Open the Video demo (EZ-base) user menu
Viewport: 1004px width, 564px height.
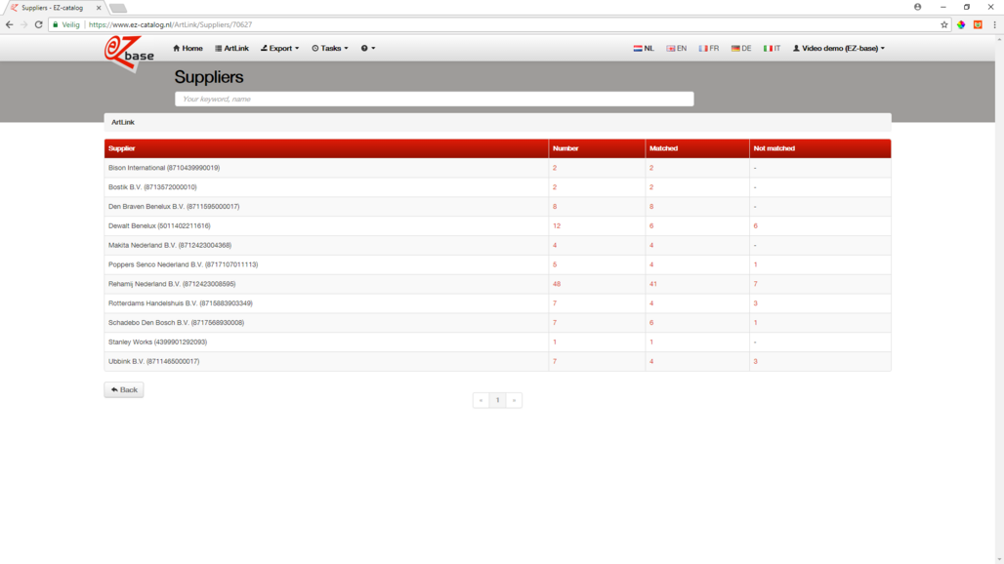839,48
